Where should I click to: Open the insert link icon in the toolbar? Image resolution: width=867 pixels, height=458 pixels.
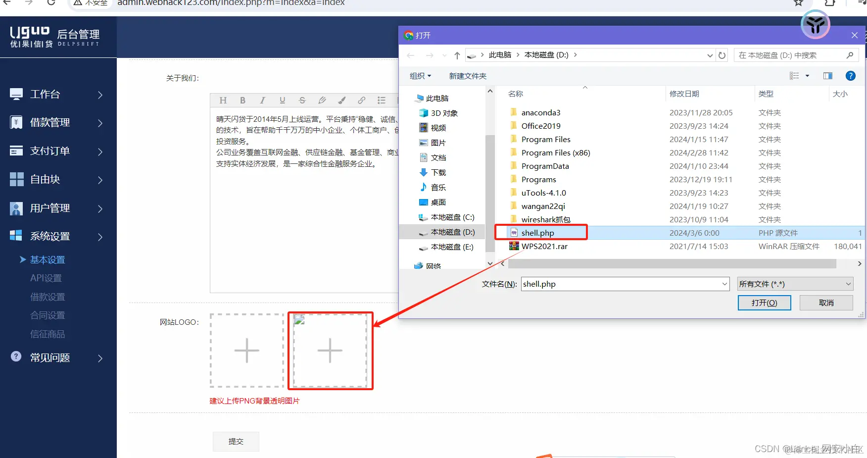pos(362,100)
